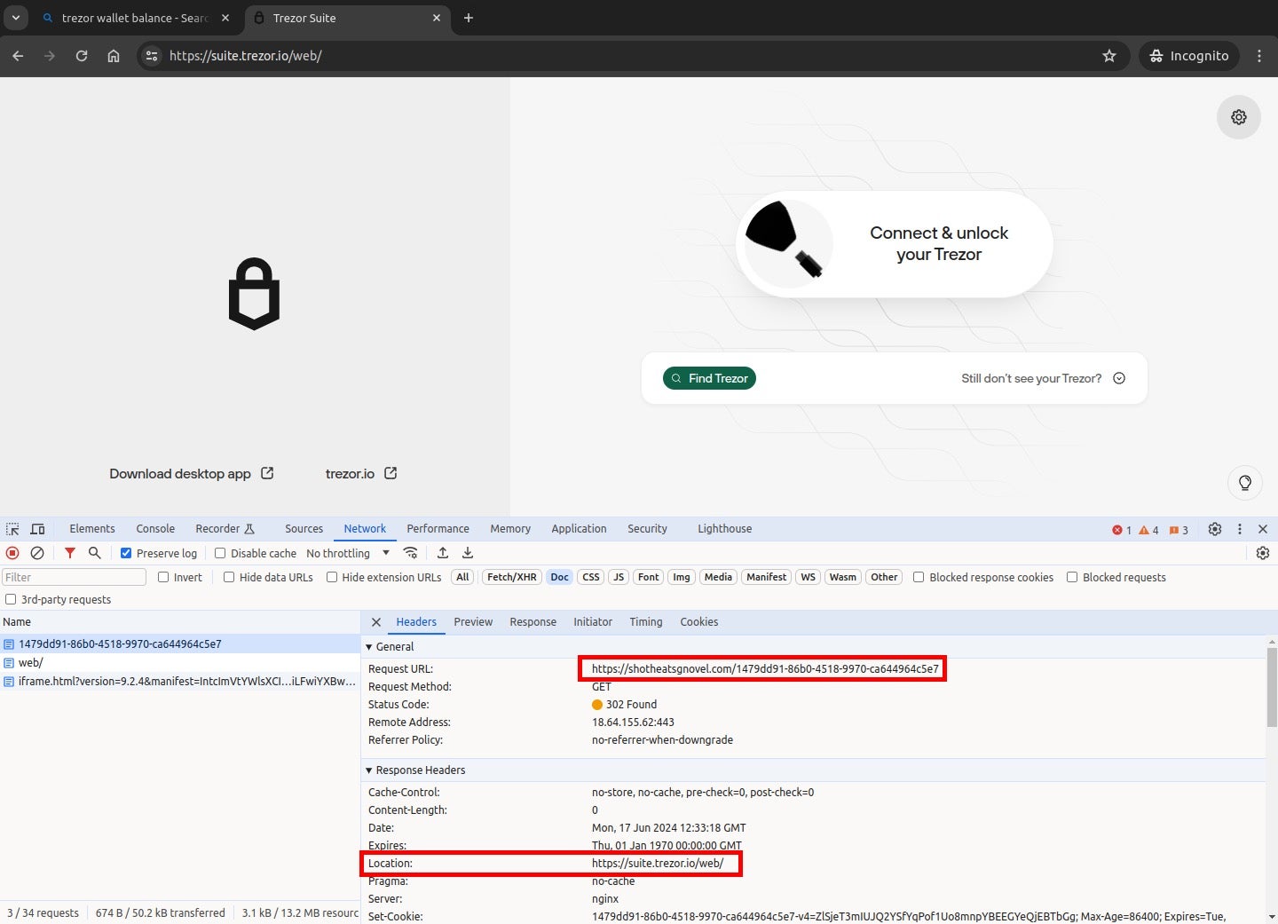Click the network Filter input field
The width and height of the screenshot is (1278, 924).
click(x=75, y=577)
